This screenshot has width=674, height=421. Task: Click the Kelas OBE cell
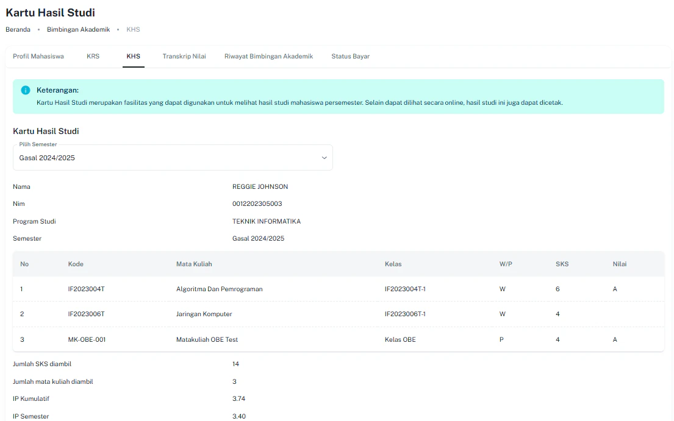[400, 339]
